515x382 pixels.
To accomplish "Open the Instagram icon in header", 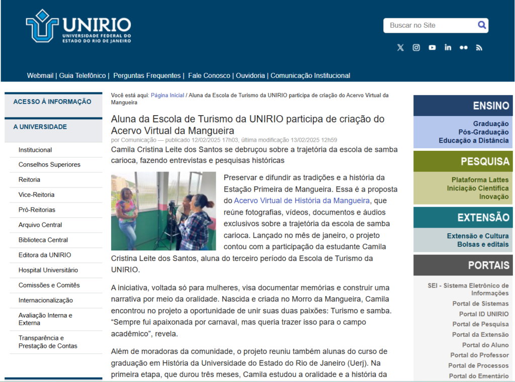I will click(416, 48).
